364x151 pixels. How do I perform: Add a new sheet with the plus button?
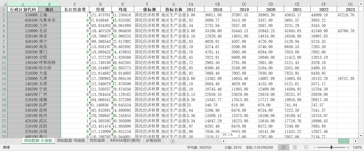click(172, 141)
